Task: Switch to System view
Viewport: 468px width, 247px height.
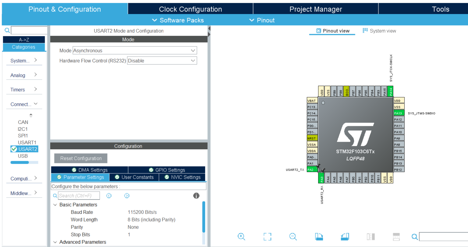Action: (x=379, y=31)
